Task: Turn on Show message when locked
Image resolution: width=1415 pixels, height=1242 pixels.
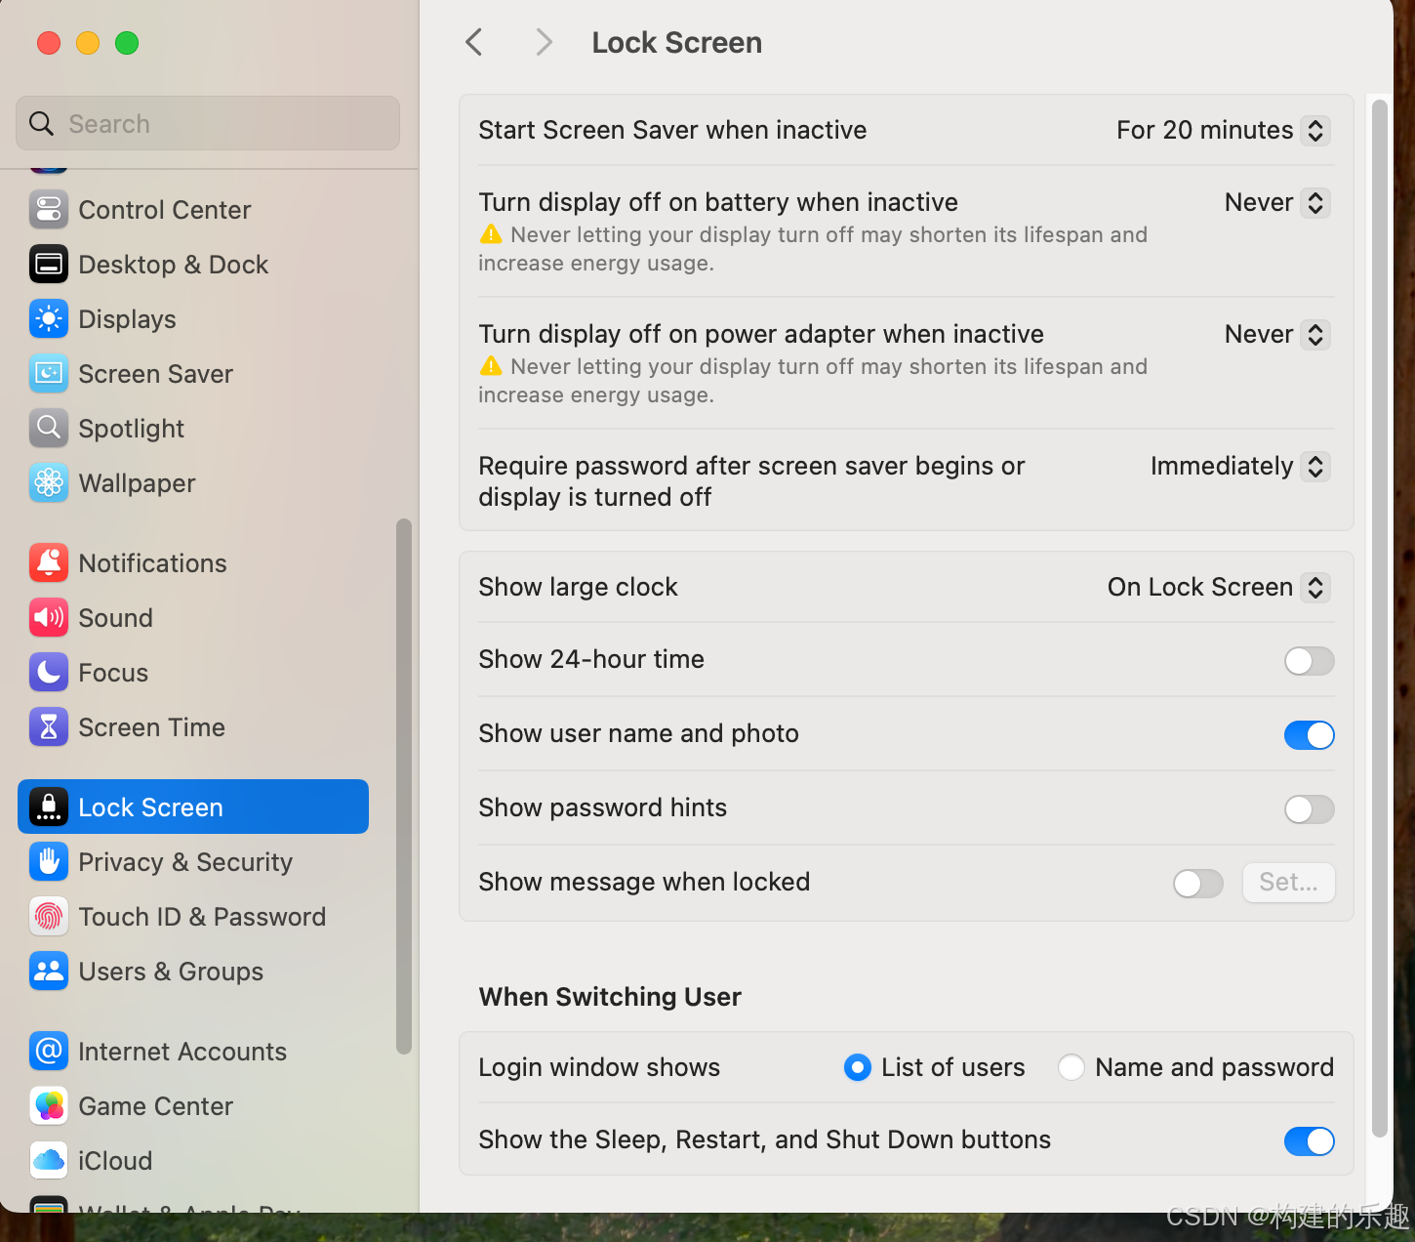Action: click(1197, 884)
